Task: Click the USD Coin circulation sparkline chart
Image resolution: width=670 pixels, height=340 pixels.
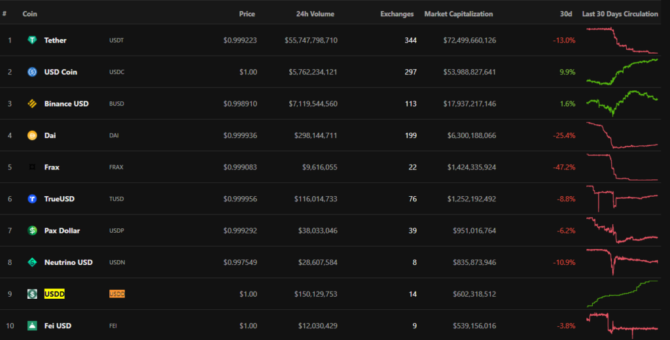Action: click(x=622, y=71)
